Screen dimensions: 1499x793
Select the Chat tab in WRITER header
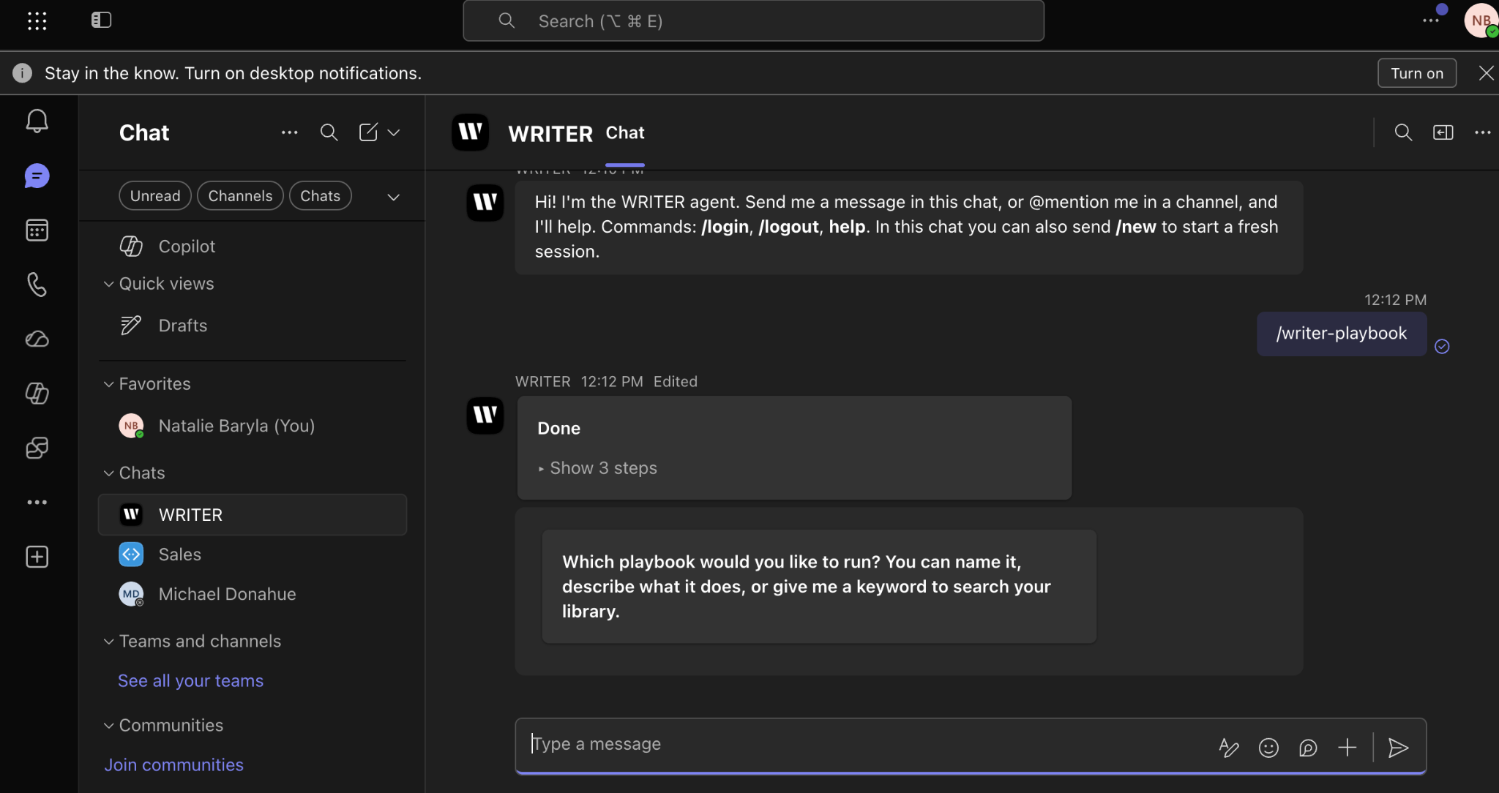click(625, 133)
